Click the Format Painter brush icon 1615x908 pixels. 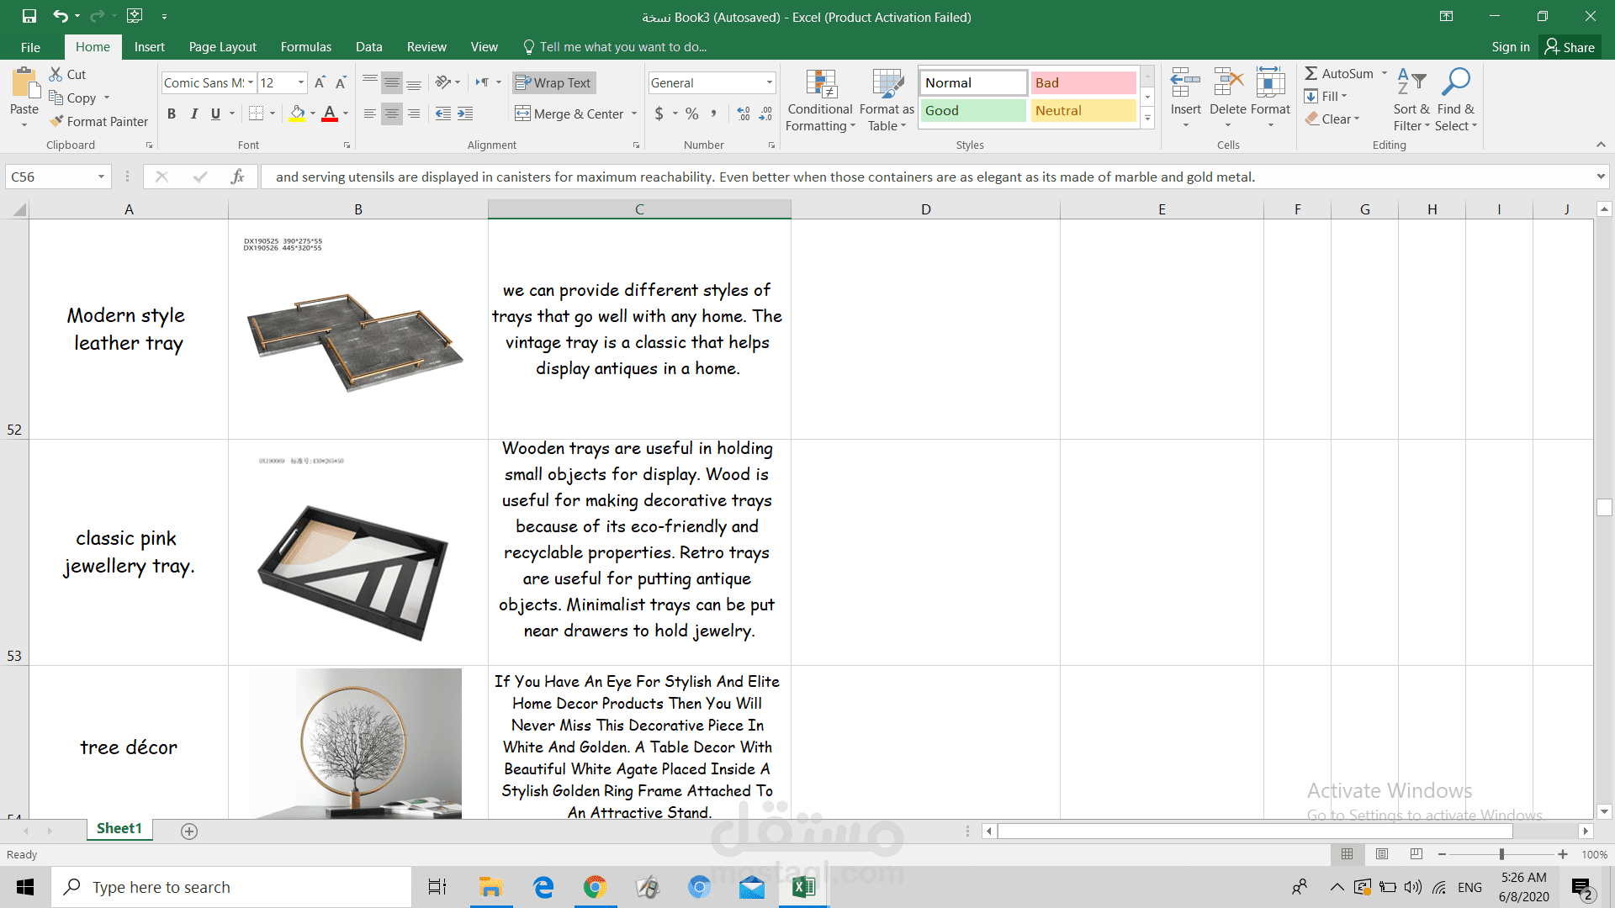tap(56, 121)
